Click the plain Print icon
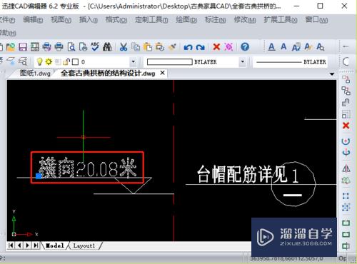Image resolution: width=357 pixels, height=264 pixels. click(x=59, y=47)
